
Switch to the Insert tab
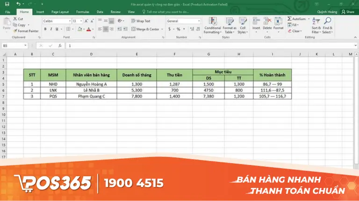[x=40, y=12]
